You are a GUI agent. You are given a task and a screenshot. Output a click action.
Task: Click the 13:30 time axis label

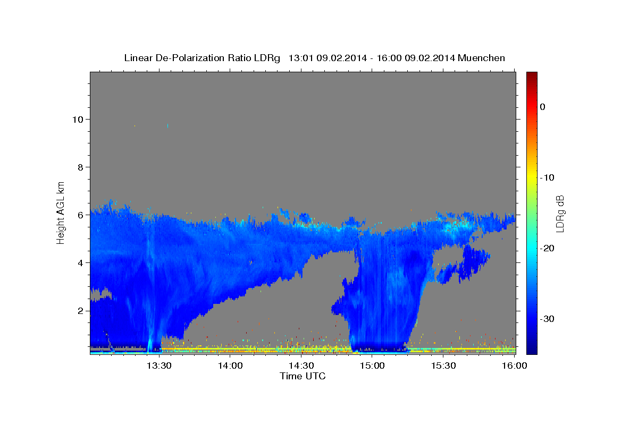[x=158, y=365]
